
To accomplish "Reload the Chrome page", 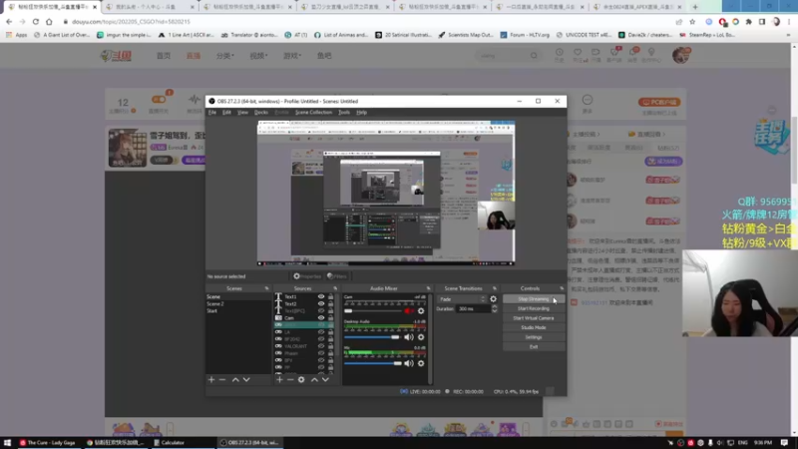I will [x=36, y=22].
